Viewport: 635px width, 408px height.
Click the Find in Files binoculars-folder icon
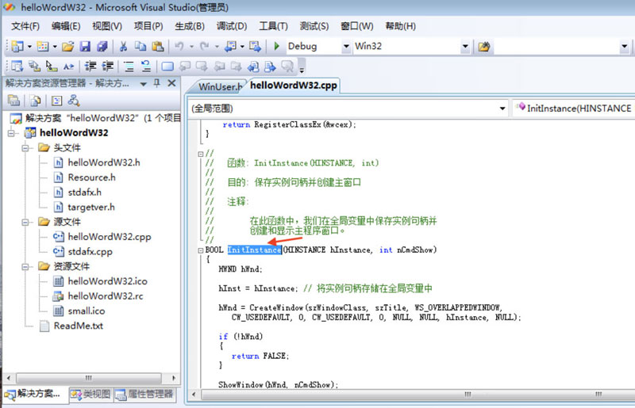click(x=484, y=47)
